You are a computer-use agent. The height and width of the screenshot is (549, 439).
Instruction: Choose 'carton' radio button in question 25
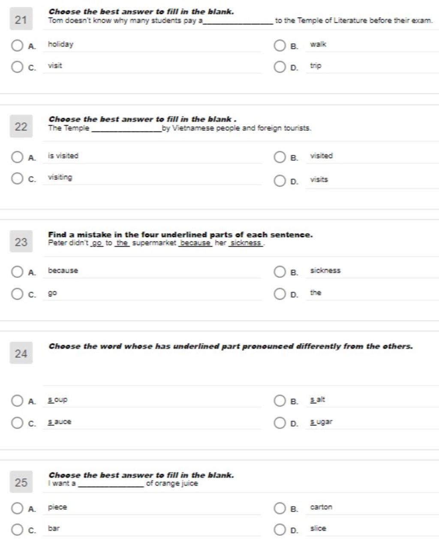280,508
